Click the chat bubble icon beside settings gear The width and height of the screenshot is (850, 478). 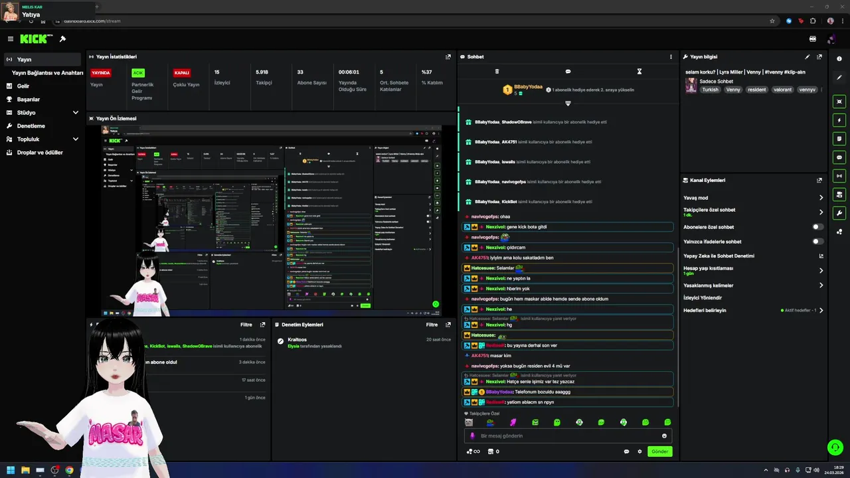626,451
